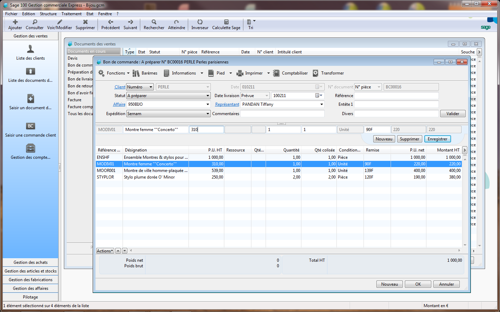The image size is (500, 312).
Task: Click the Client link label
Action: tap(120, 87)
